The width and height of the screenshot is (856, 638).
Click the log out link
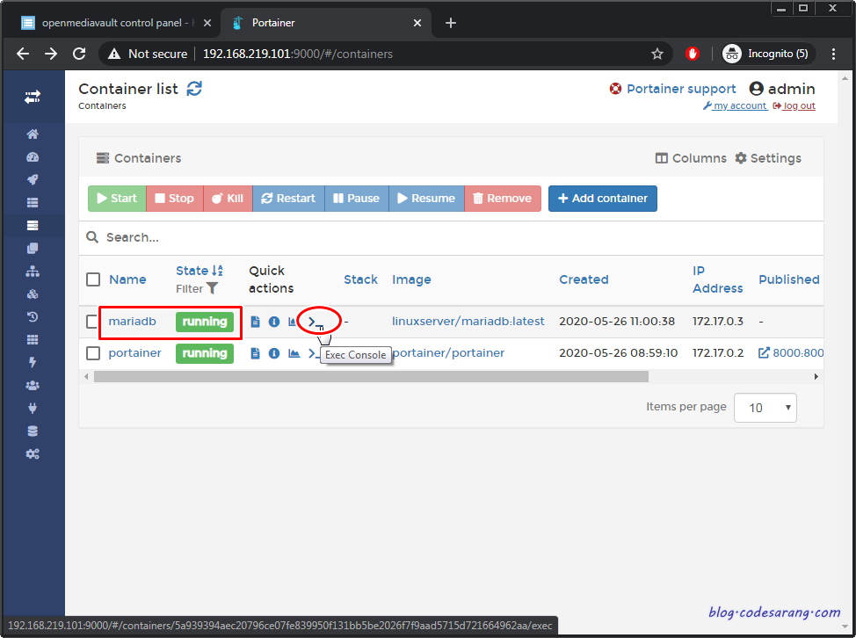[x=794, y=105]
